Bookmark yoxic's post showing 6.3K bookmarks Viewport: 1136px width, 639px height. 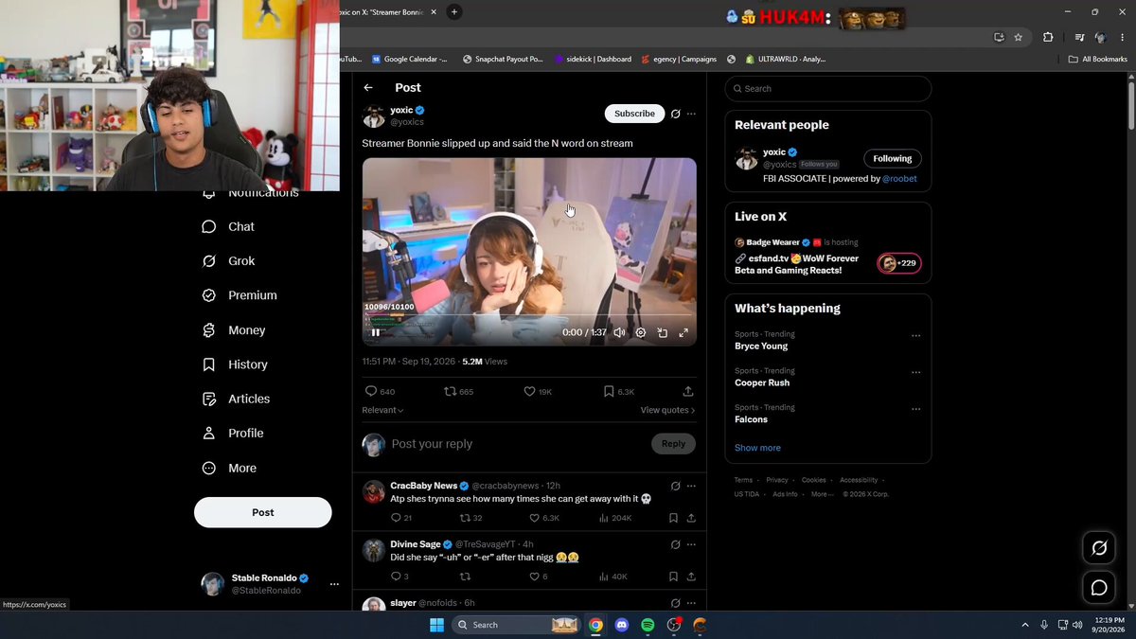619,391
